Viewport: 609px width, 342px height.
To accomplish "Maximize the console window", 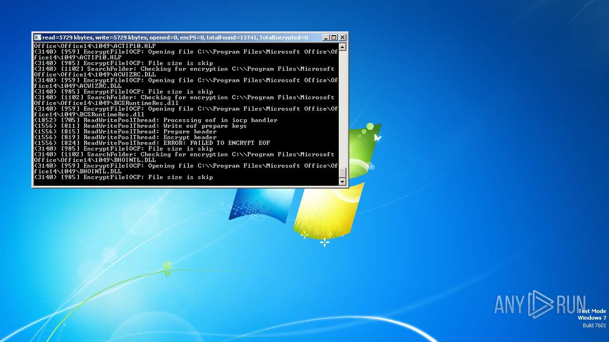I will pyautogui.click(x=334, y=38).
